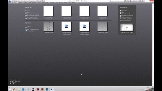Click the Revit taskbar icon
The image size is (162, 91).
(x=52, y=89)
